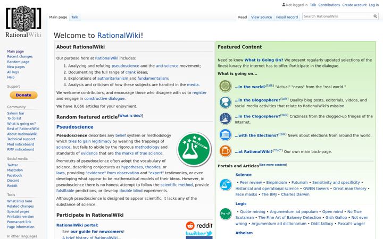Open the Charles Darwin article
The width and height of the screenshot is (383, 239).
click(x=295, y=194)
